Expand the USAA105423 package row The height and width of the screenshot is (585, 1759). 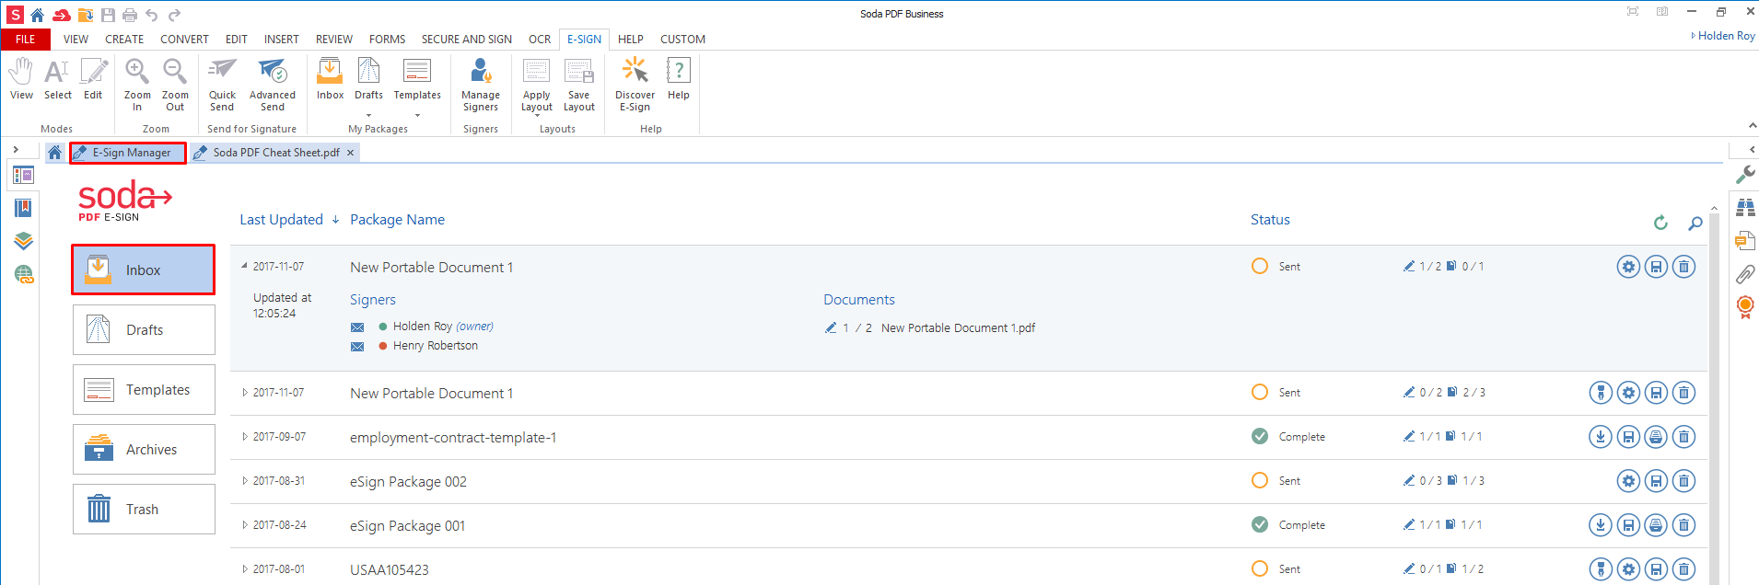(x=245, y=569)
